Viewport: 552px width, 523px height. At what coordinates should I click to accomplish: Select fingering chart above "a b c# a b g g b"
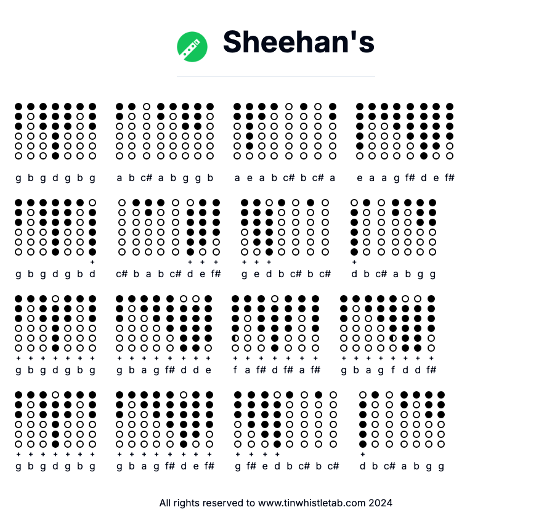pyautogui.click(x=164, y=131)
